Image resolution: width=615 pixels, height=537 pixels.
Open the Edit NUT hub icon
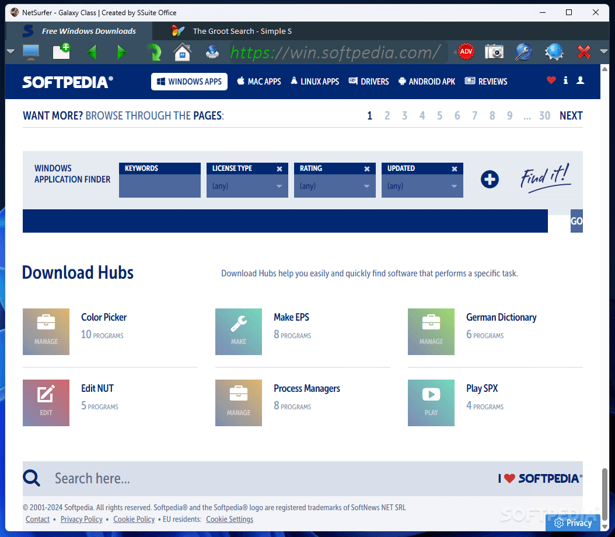46,402
